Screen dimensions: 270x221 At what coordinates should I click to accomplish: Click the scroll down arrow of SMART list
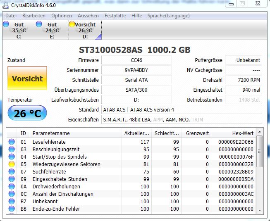[x=260, y=211]
